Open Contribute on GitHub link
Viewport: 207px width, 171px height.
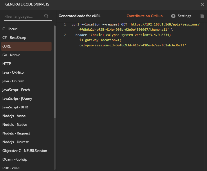pyautogui.click(x=144, y=16)
